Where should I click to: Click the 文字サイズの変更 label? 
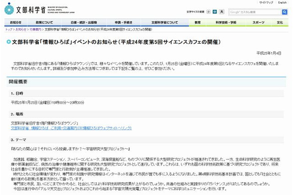click(x=195, y=12)
